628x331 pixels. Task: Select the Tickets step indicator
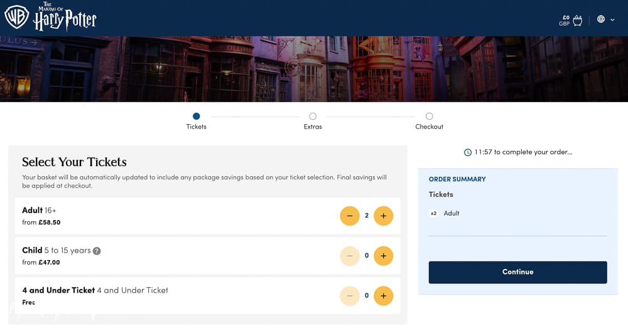click(x=196, y=117)
